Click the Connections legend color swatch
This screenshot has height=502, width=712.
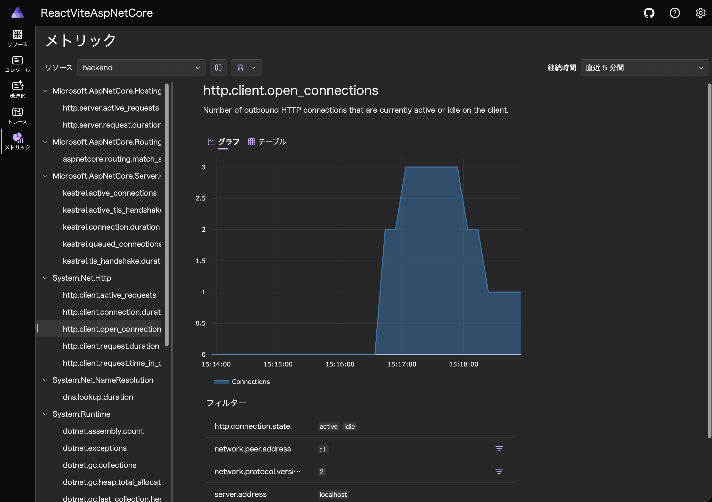pos(221,382)
